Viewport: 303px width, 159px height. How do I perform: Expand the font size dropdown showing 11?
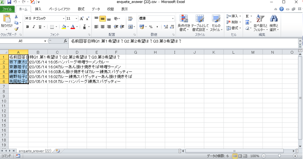pyautogui.click(x=76, y=19)
